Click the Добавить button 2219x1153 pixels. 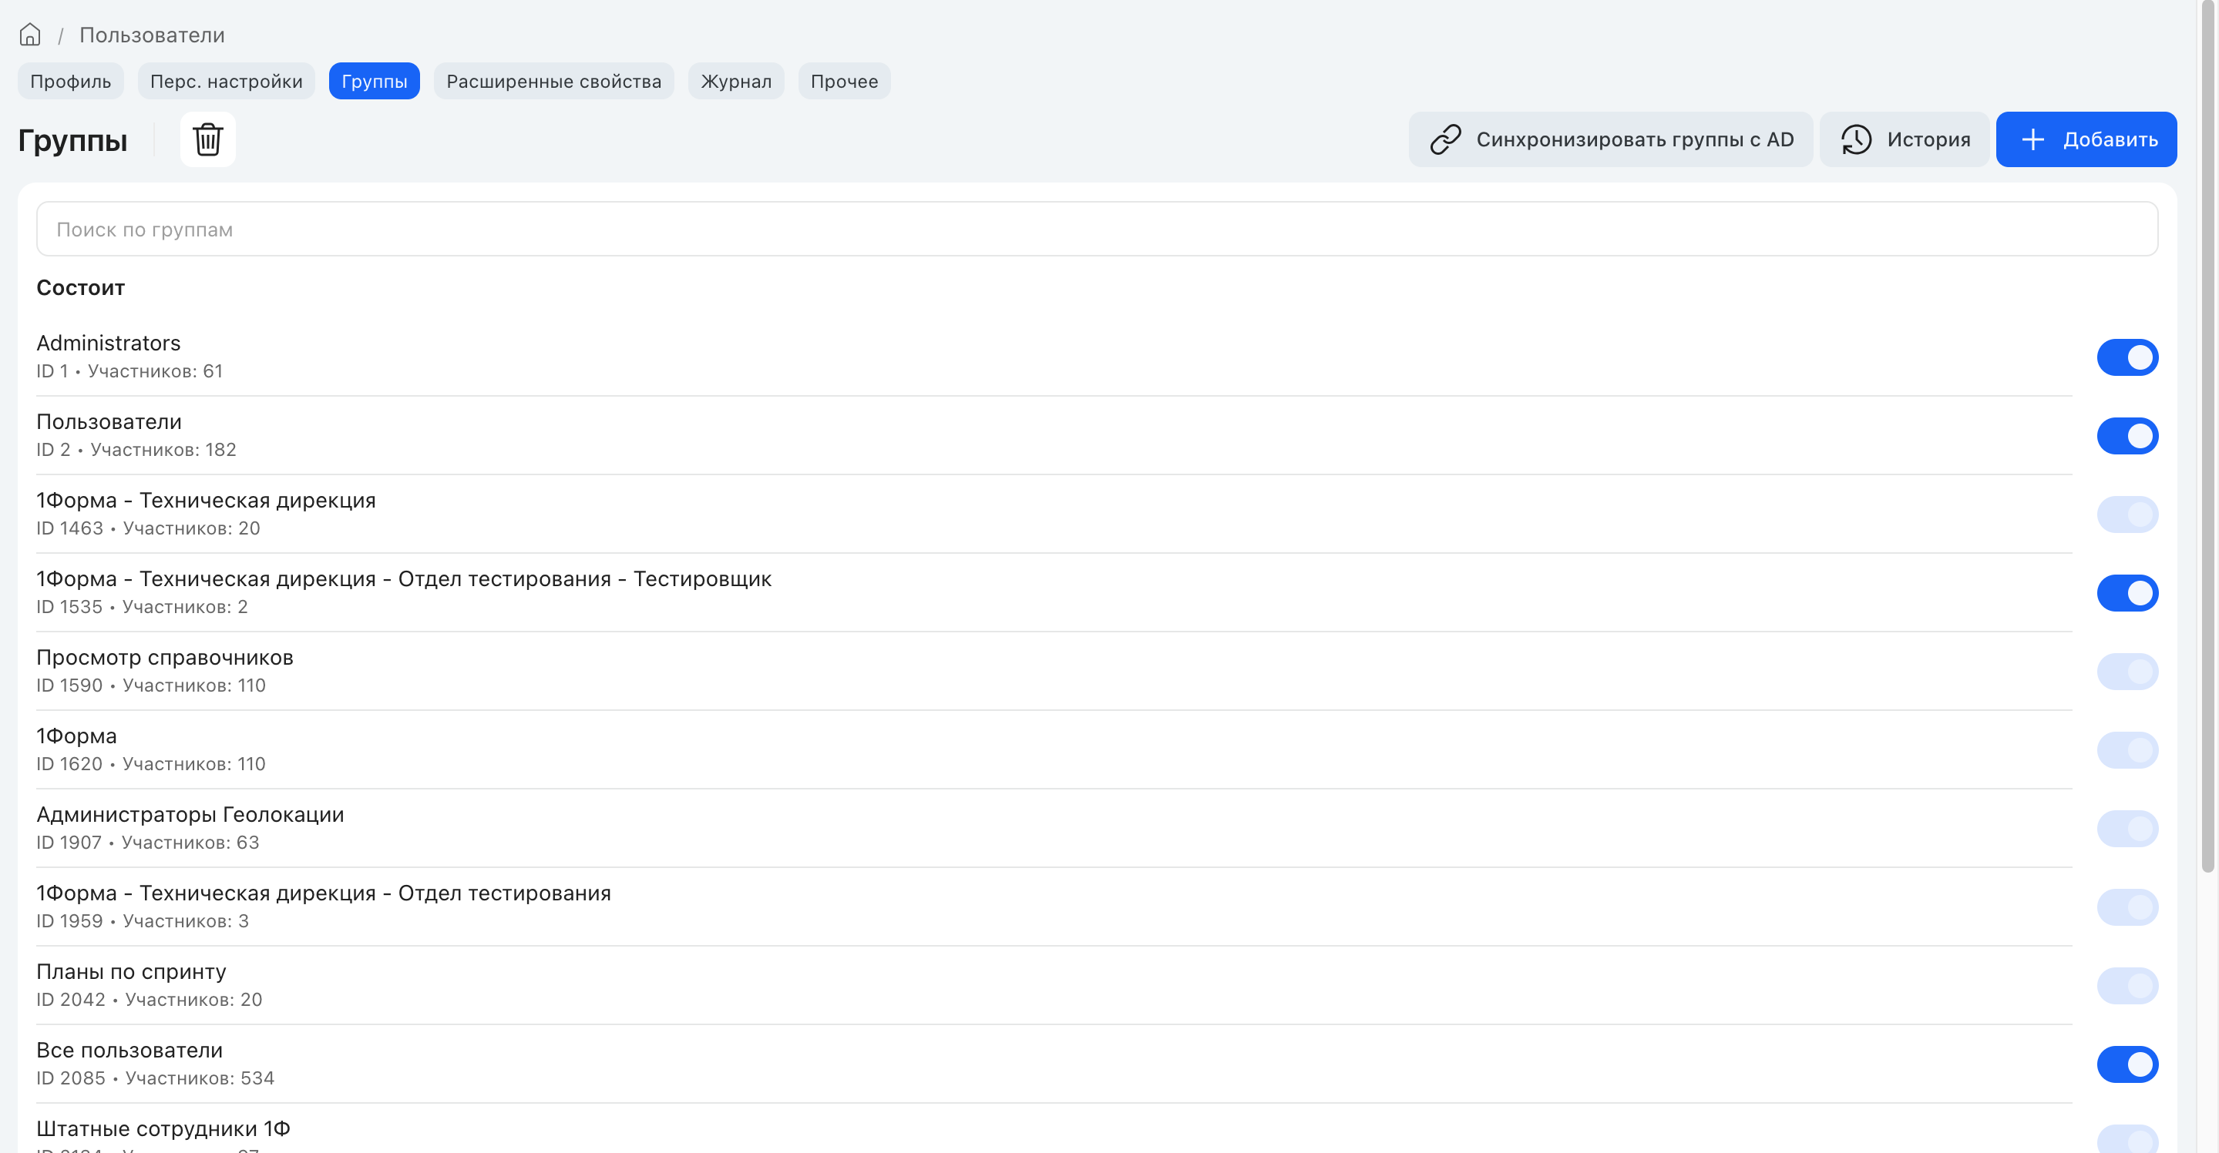2086,139
